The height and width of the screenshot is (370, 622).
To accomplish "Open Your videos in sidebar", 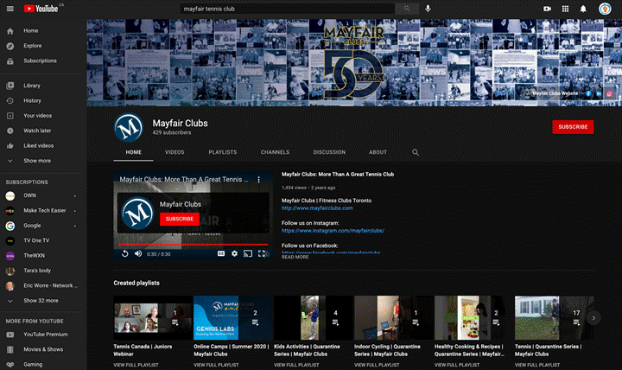I will [41, 116].
